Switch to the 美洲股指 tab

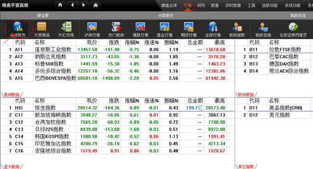(12, 95)
